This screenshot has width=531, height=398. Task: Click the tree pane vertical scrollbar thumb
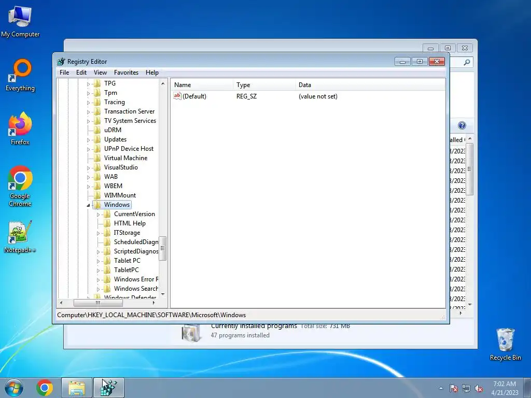click(162, 248)
